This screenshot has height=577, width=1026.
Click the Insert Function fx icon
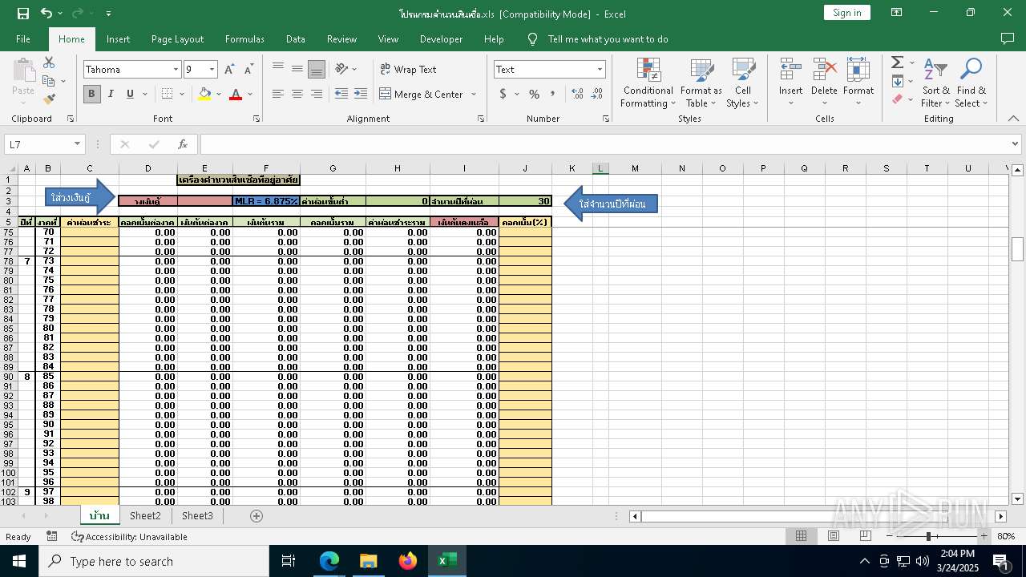click(183, 144)
